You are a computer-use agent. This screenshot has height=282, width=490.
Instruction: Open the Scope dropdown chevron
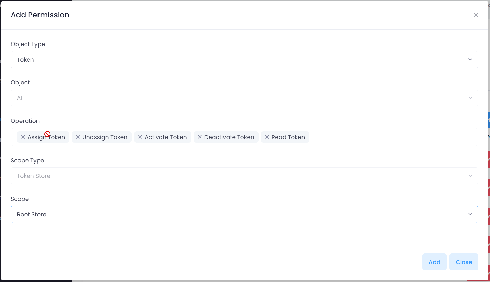pos(470,214)
